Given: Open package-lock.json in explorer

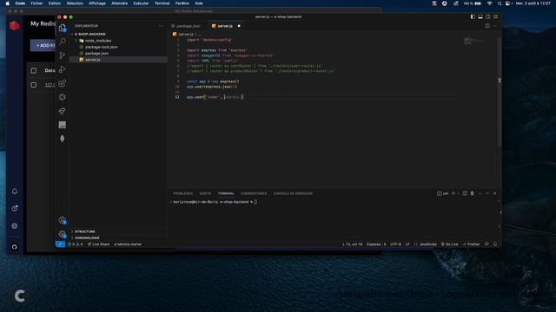Looking at the screenshot, I should pos(101,47).
